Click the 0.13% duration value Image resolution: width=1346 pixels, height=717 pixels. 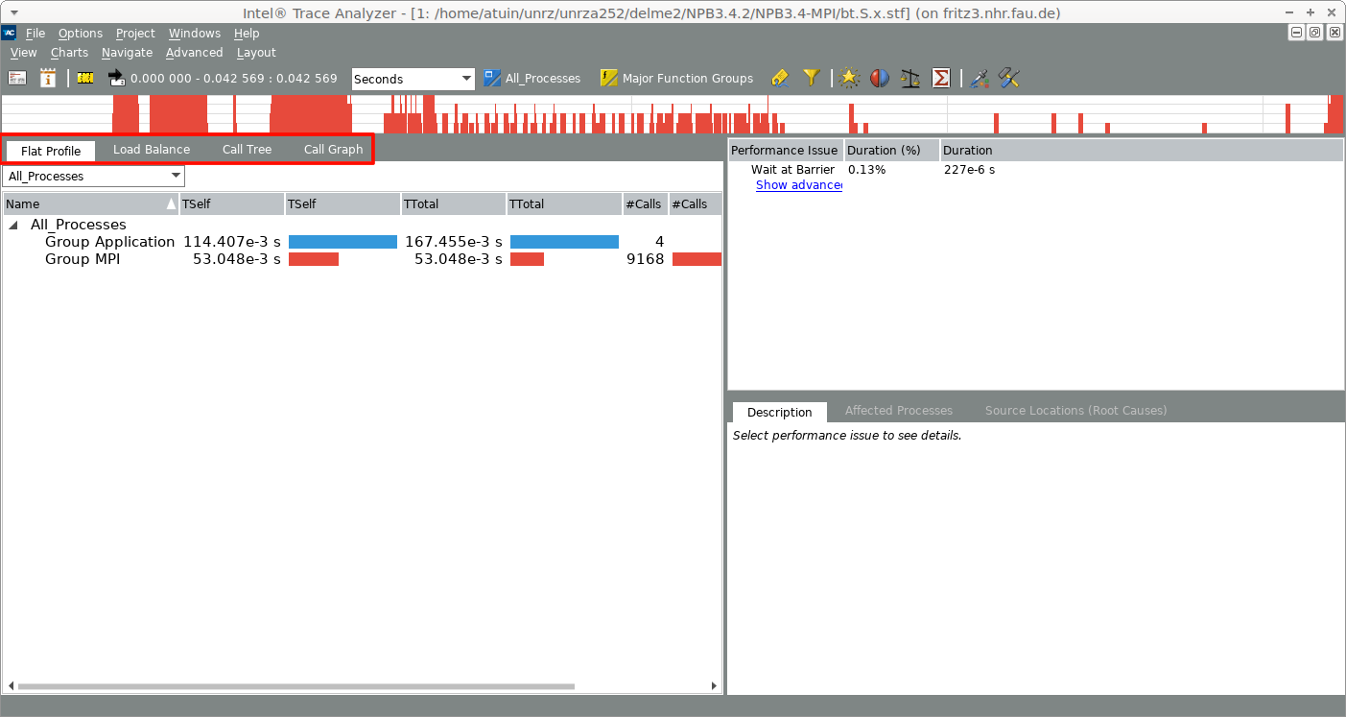[x=866, y=170]
